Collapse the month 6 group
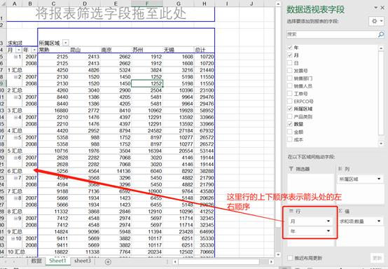The height and width of the screenshot is (269, 388). [15, 158]
